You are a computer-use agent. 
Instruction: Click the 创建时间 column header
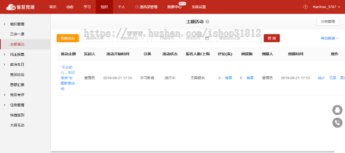[x=296, y=54]
